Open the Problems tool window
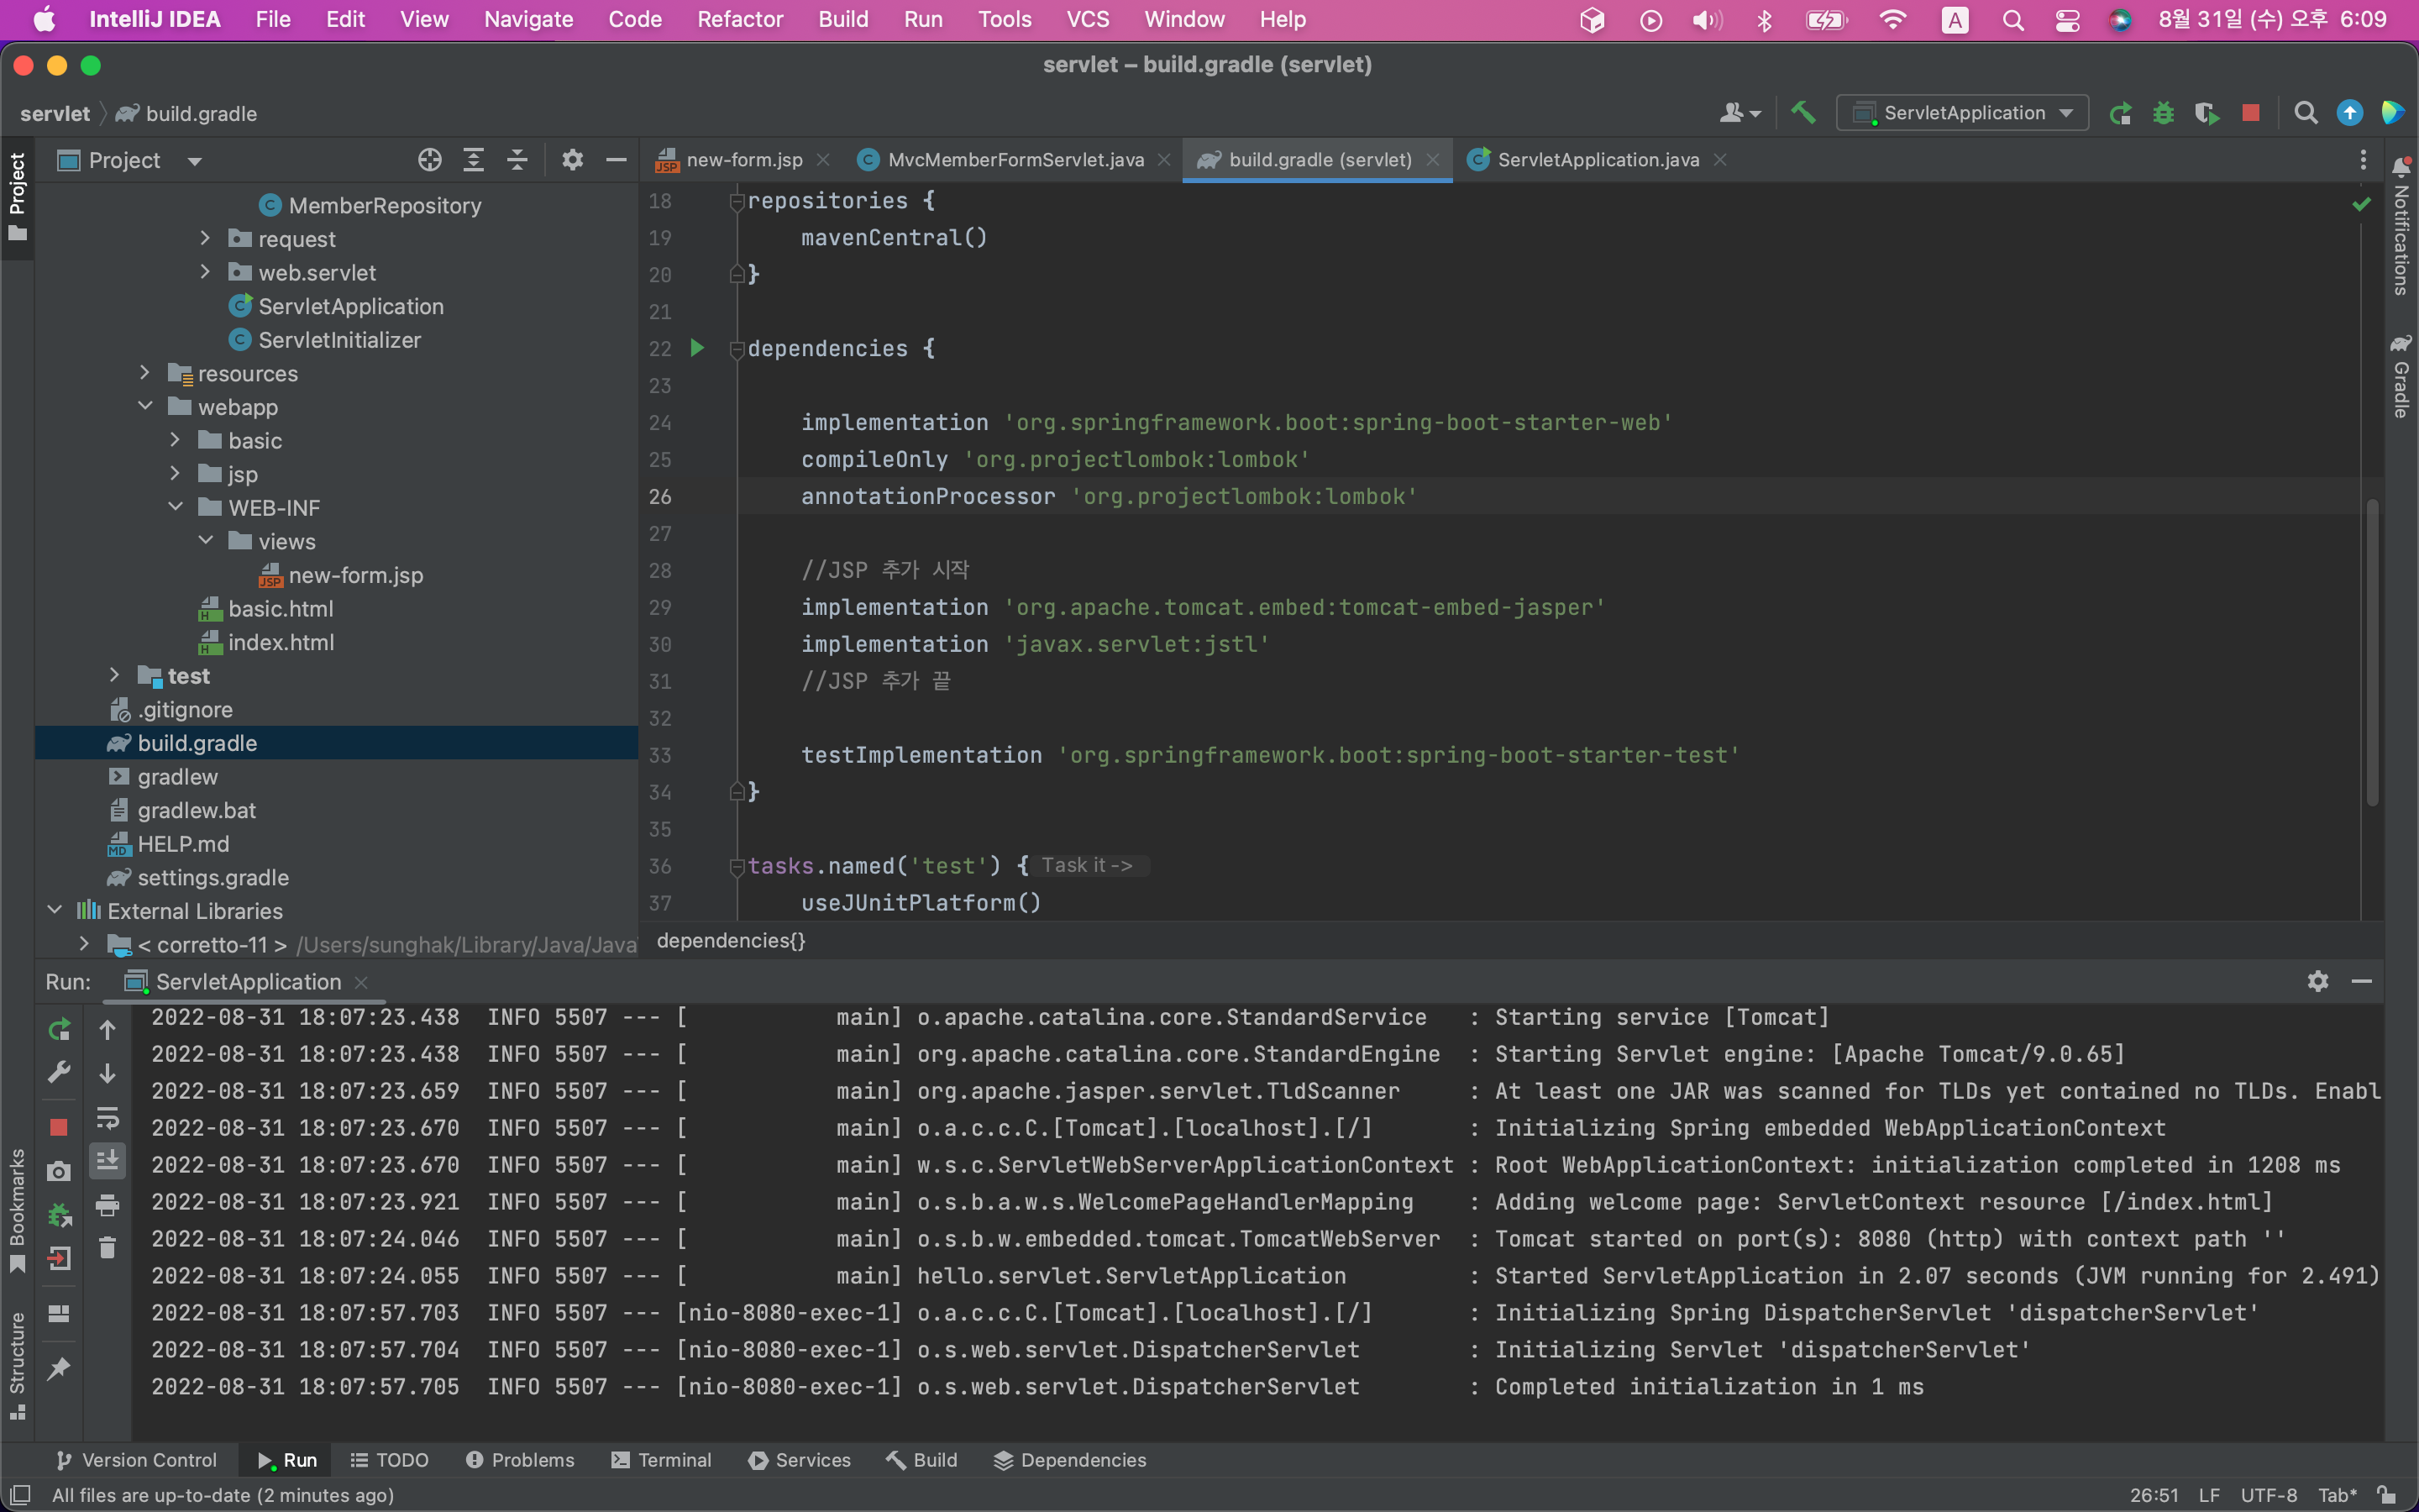2419x1512 pixels. (x=520, y=1460)
